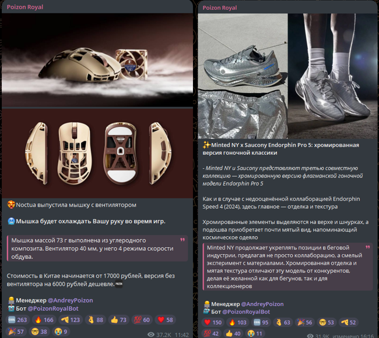Screen dimensions: 379x338
Task: Tap the fire reaction showing 103
Action: [237, 322]
